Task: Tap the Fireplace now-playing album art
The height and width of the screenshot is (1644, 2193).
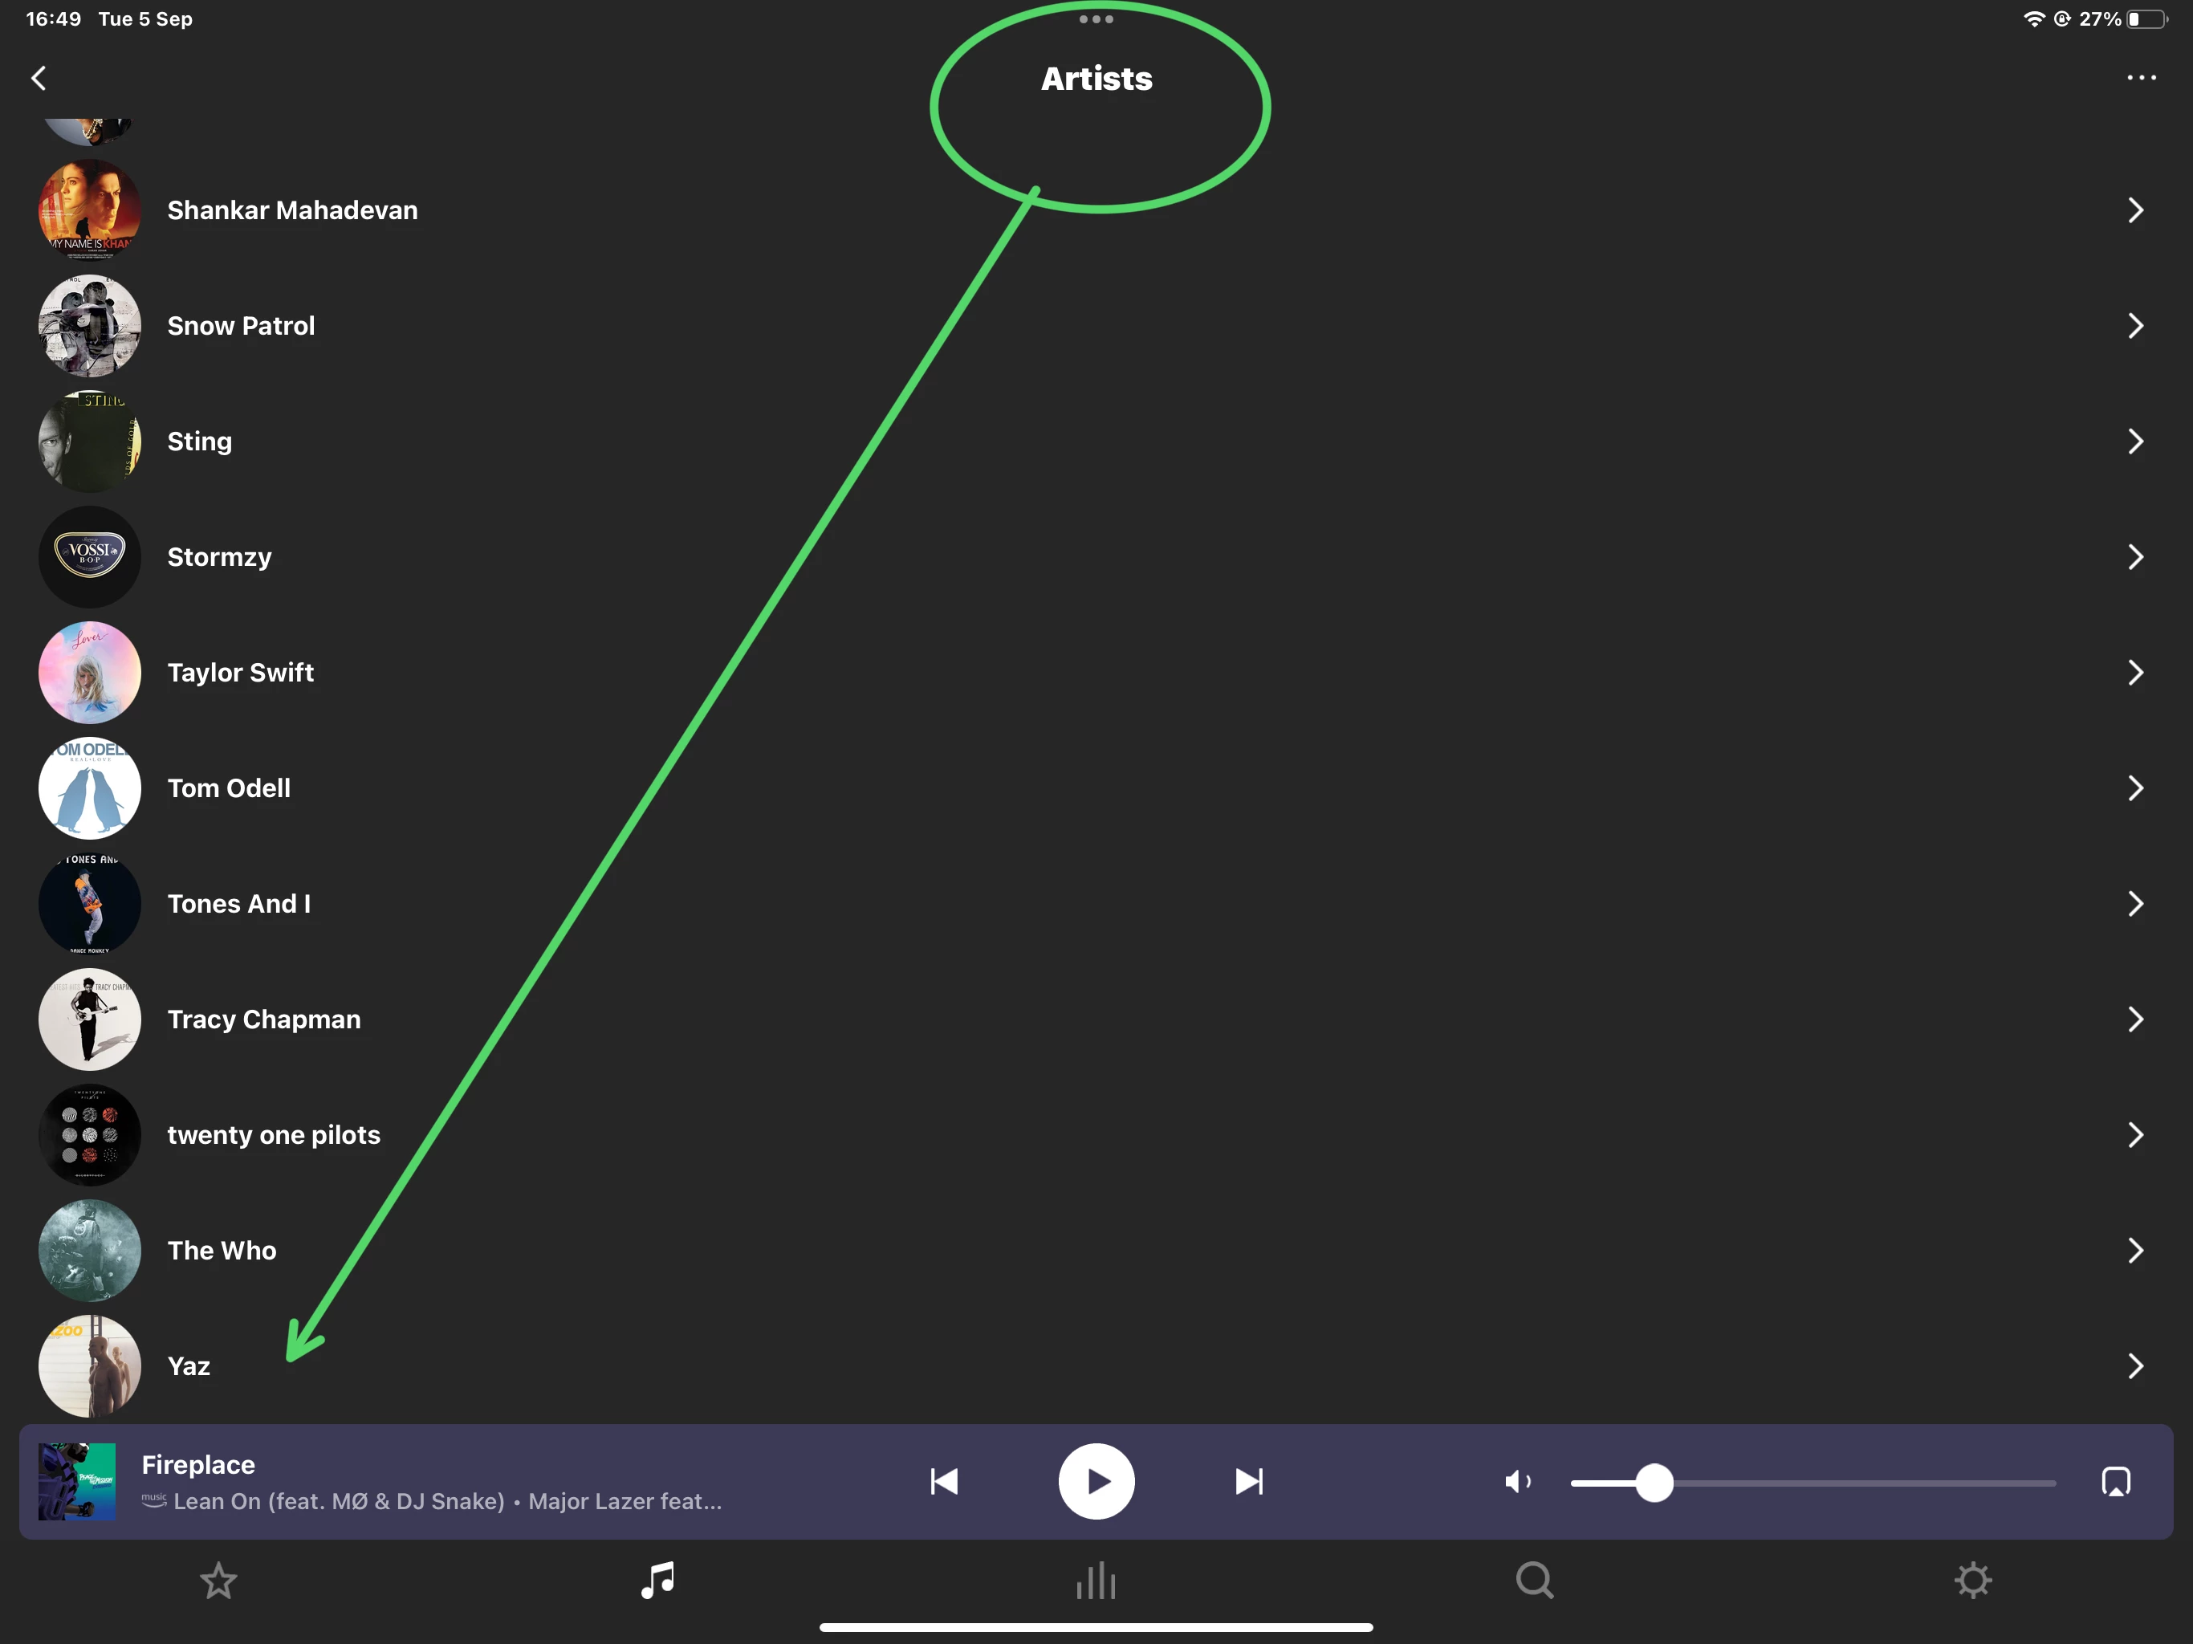Action: tap(76, 1481)
